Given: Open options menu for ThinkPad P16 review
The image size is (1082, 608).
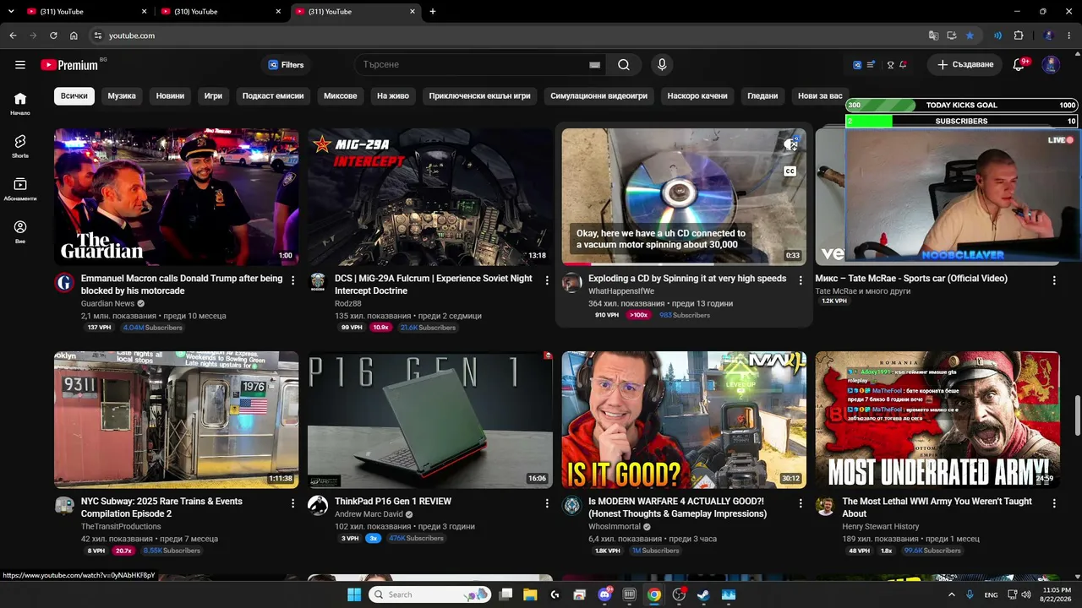Looking at the screenshot, I should (547, 503).
